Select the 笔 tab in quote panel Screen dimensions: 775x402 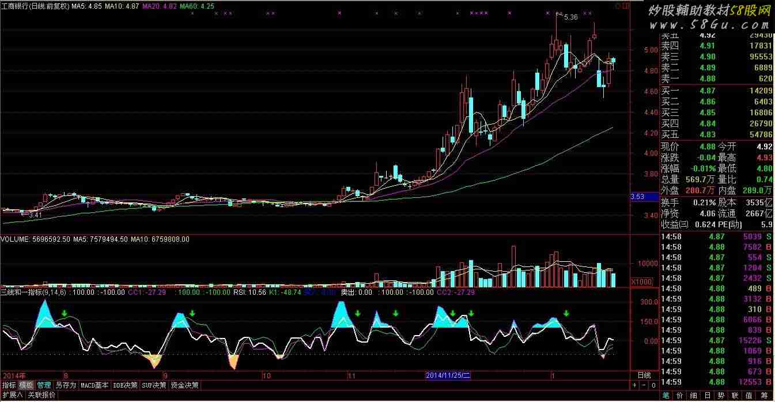pos(666,395)
